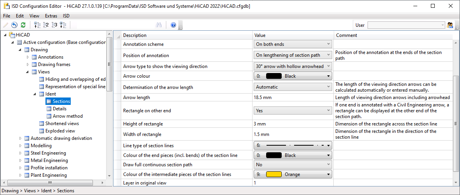
Task: Open the File menu
Action: pyautogui.click(x=7, y=16)
